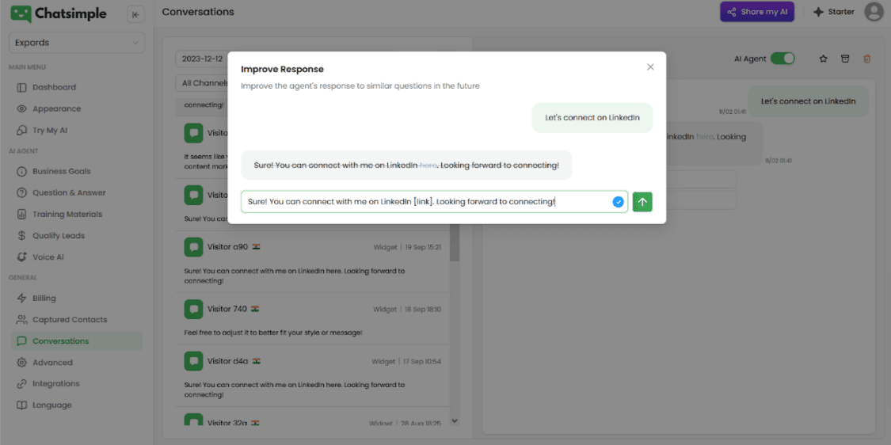Click the Share my AI button
The image size is (891, 445).
757,12
